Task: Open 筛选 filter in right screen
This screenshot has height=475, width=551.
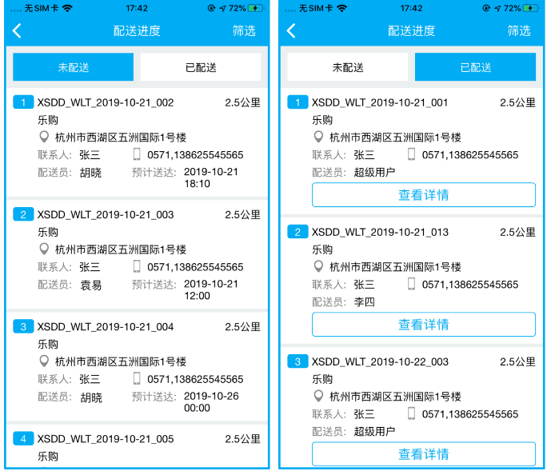Action: click(x=519, y=31)
